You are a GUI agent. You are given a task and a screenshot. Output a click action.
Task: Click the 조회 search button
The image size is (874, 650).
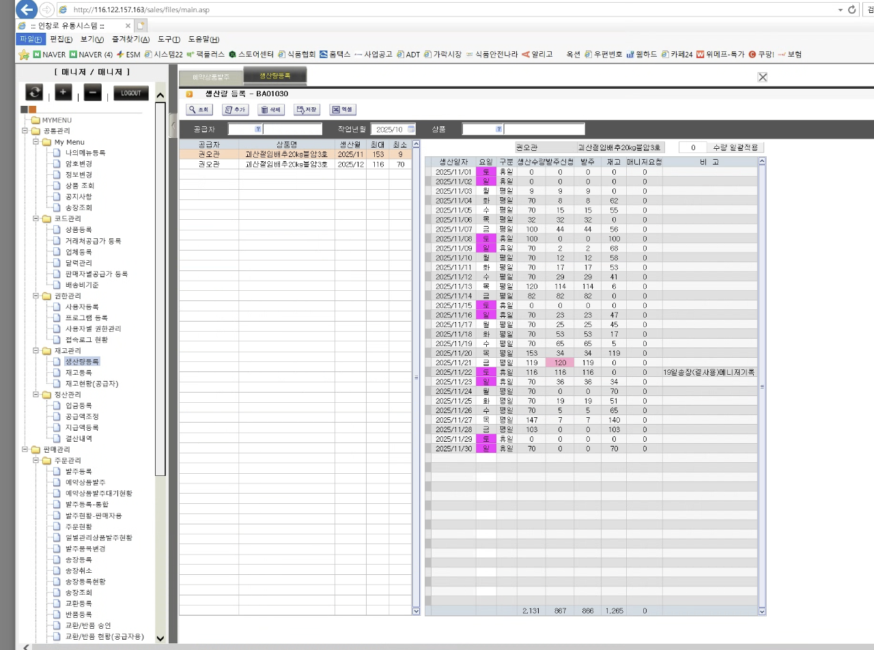(x=199, y=109)
